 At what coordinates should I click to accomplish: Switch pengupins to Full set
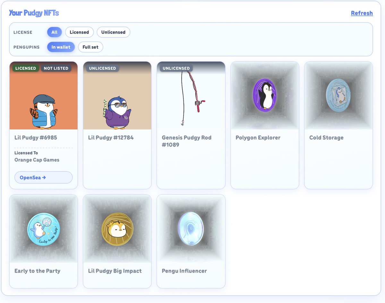click(x=90, y=47)
